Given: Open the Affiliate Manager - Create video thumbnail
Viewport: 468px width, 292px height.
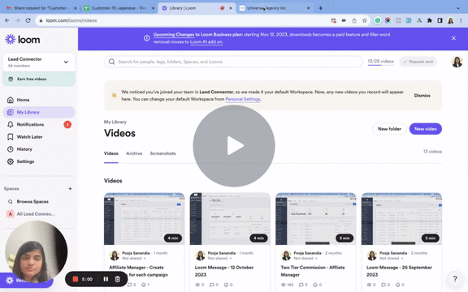Looking at the screenshot, I should coord(144,219).
